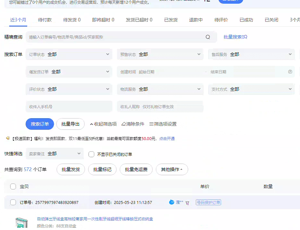Click the flag icon beside buyer name

point(187,203)
